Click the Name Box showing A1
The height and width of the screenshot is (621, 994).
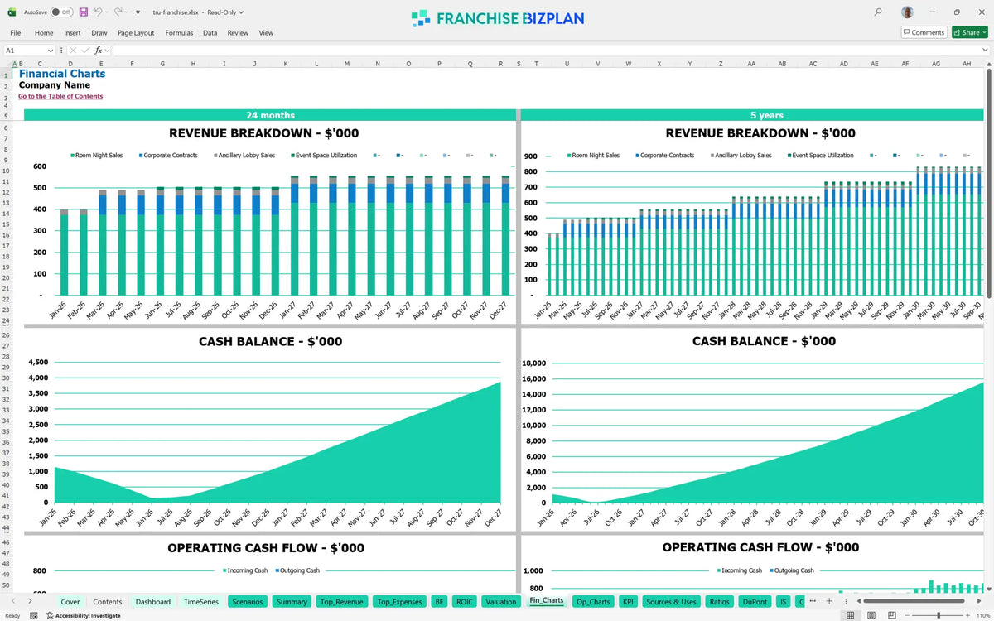click(23, 51)
